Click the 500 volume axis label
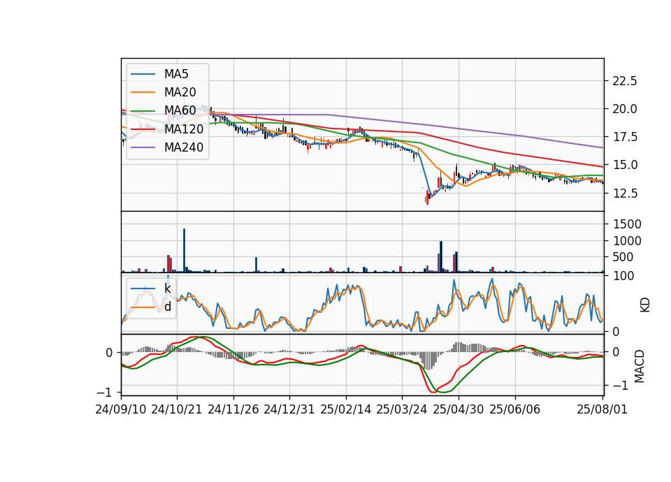671x482 pixels. (x=623, y=257)
